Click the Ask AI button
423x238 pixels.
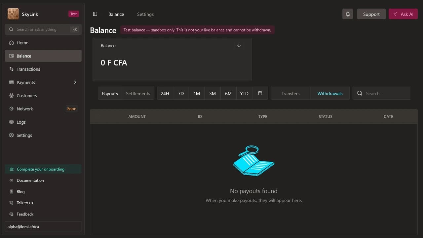403,14
